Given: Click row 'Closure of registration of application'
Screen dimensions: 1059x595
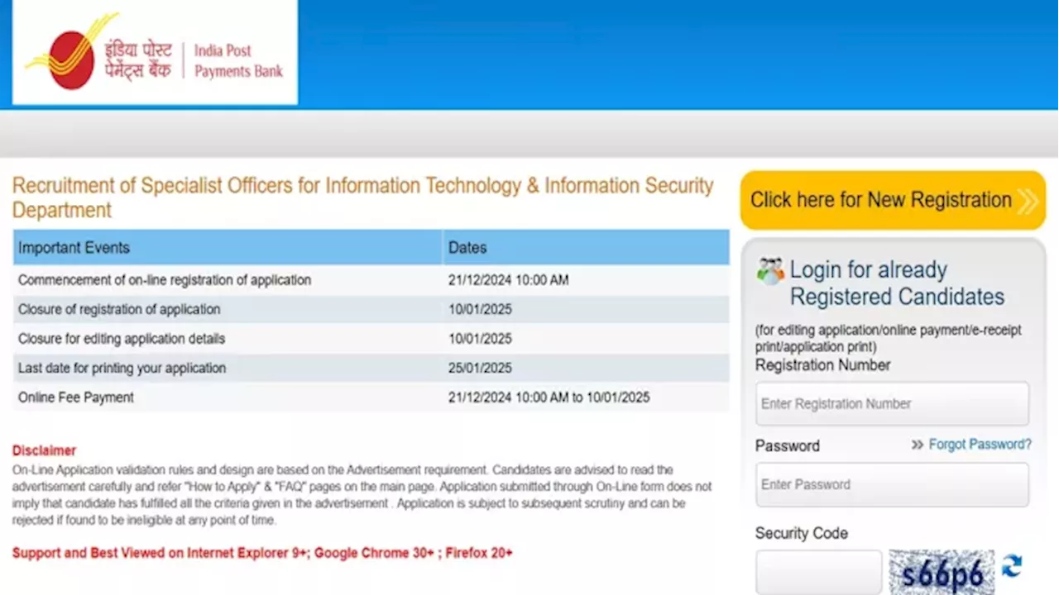Looking at the screenshot, I should pos(371,309).
